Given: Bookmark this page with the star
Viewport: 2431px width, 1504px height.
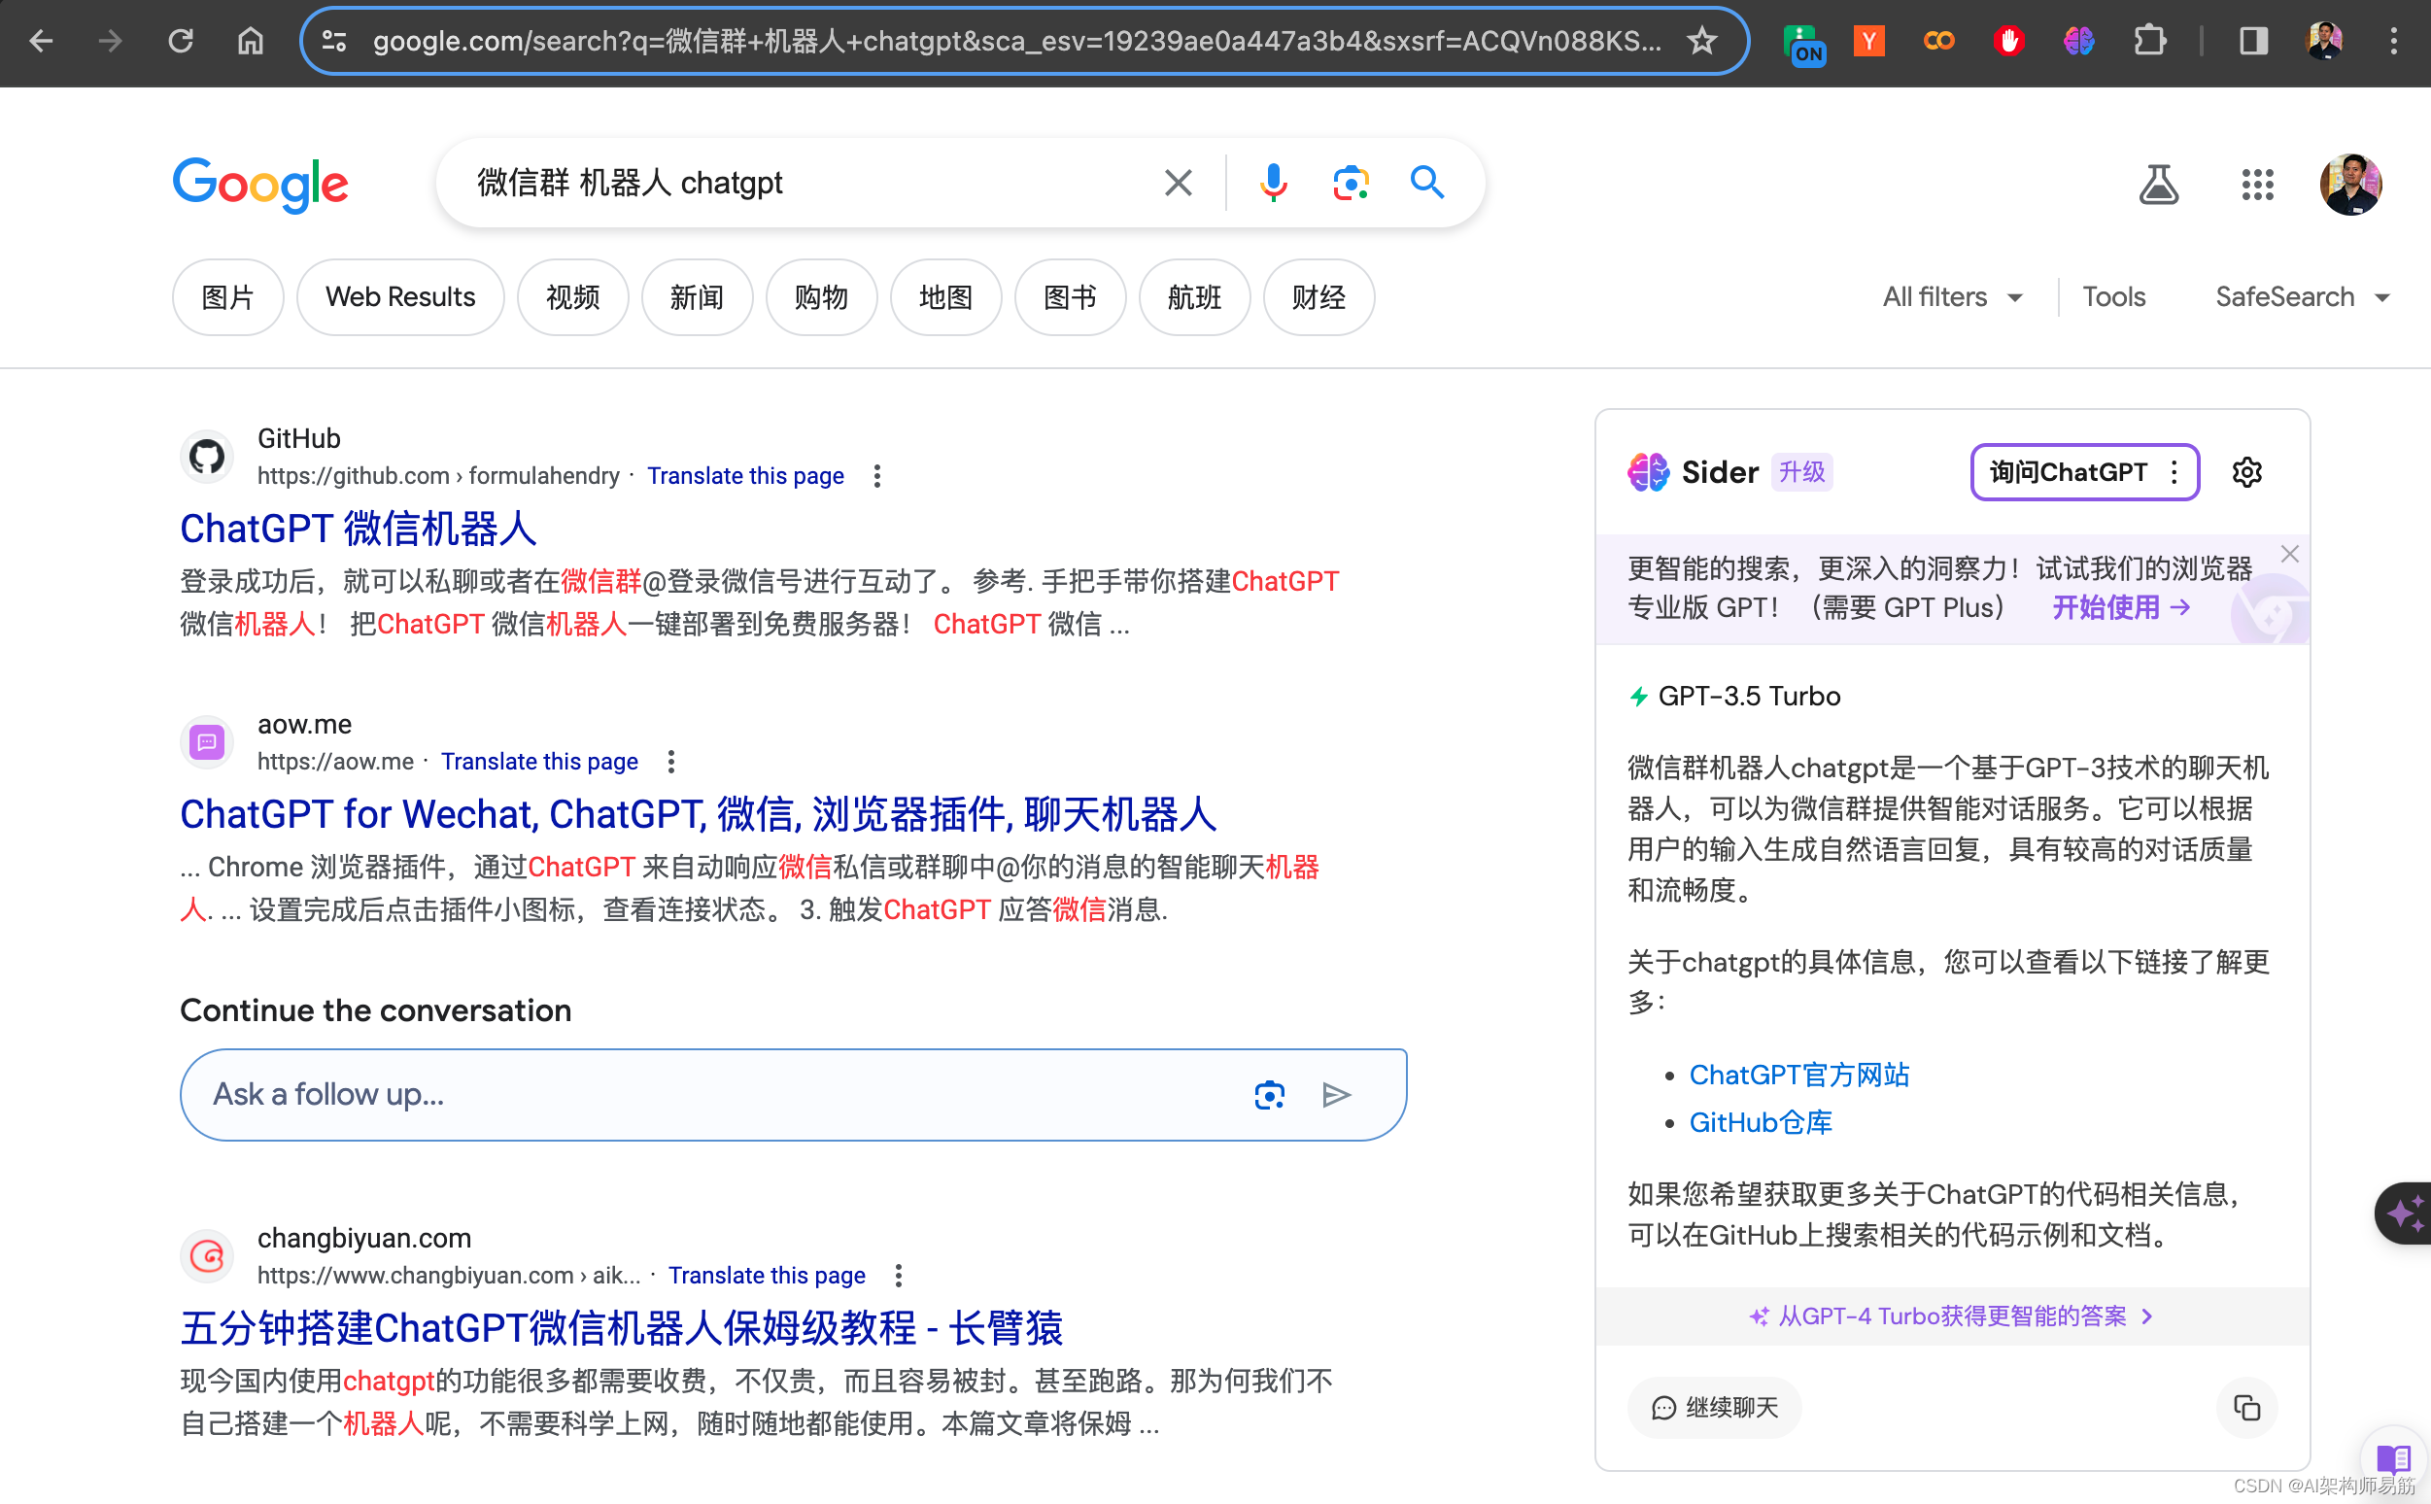Looking at the screenshot, I should click(x=1702, y=41).
